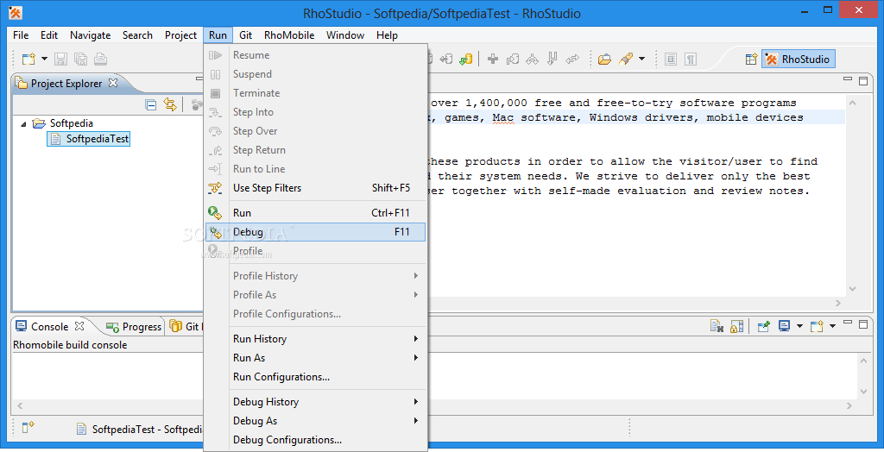Open Run Configurations dialog entry
The image size is (884, 452).
point(315,377)
